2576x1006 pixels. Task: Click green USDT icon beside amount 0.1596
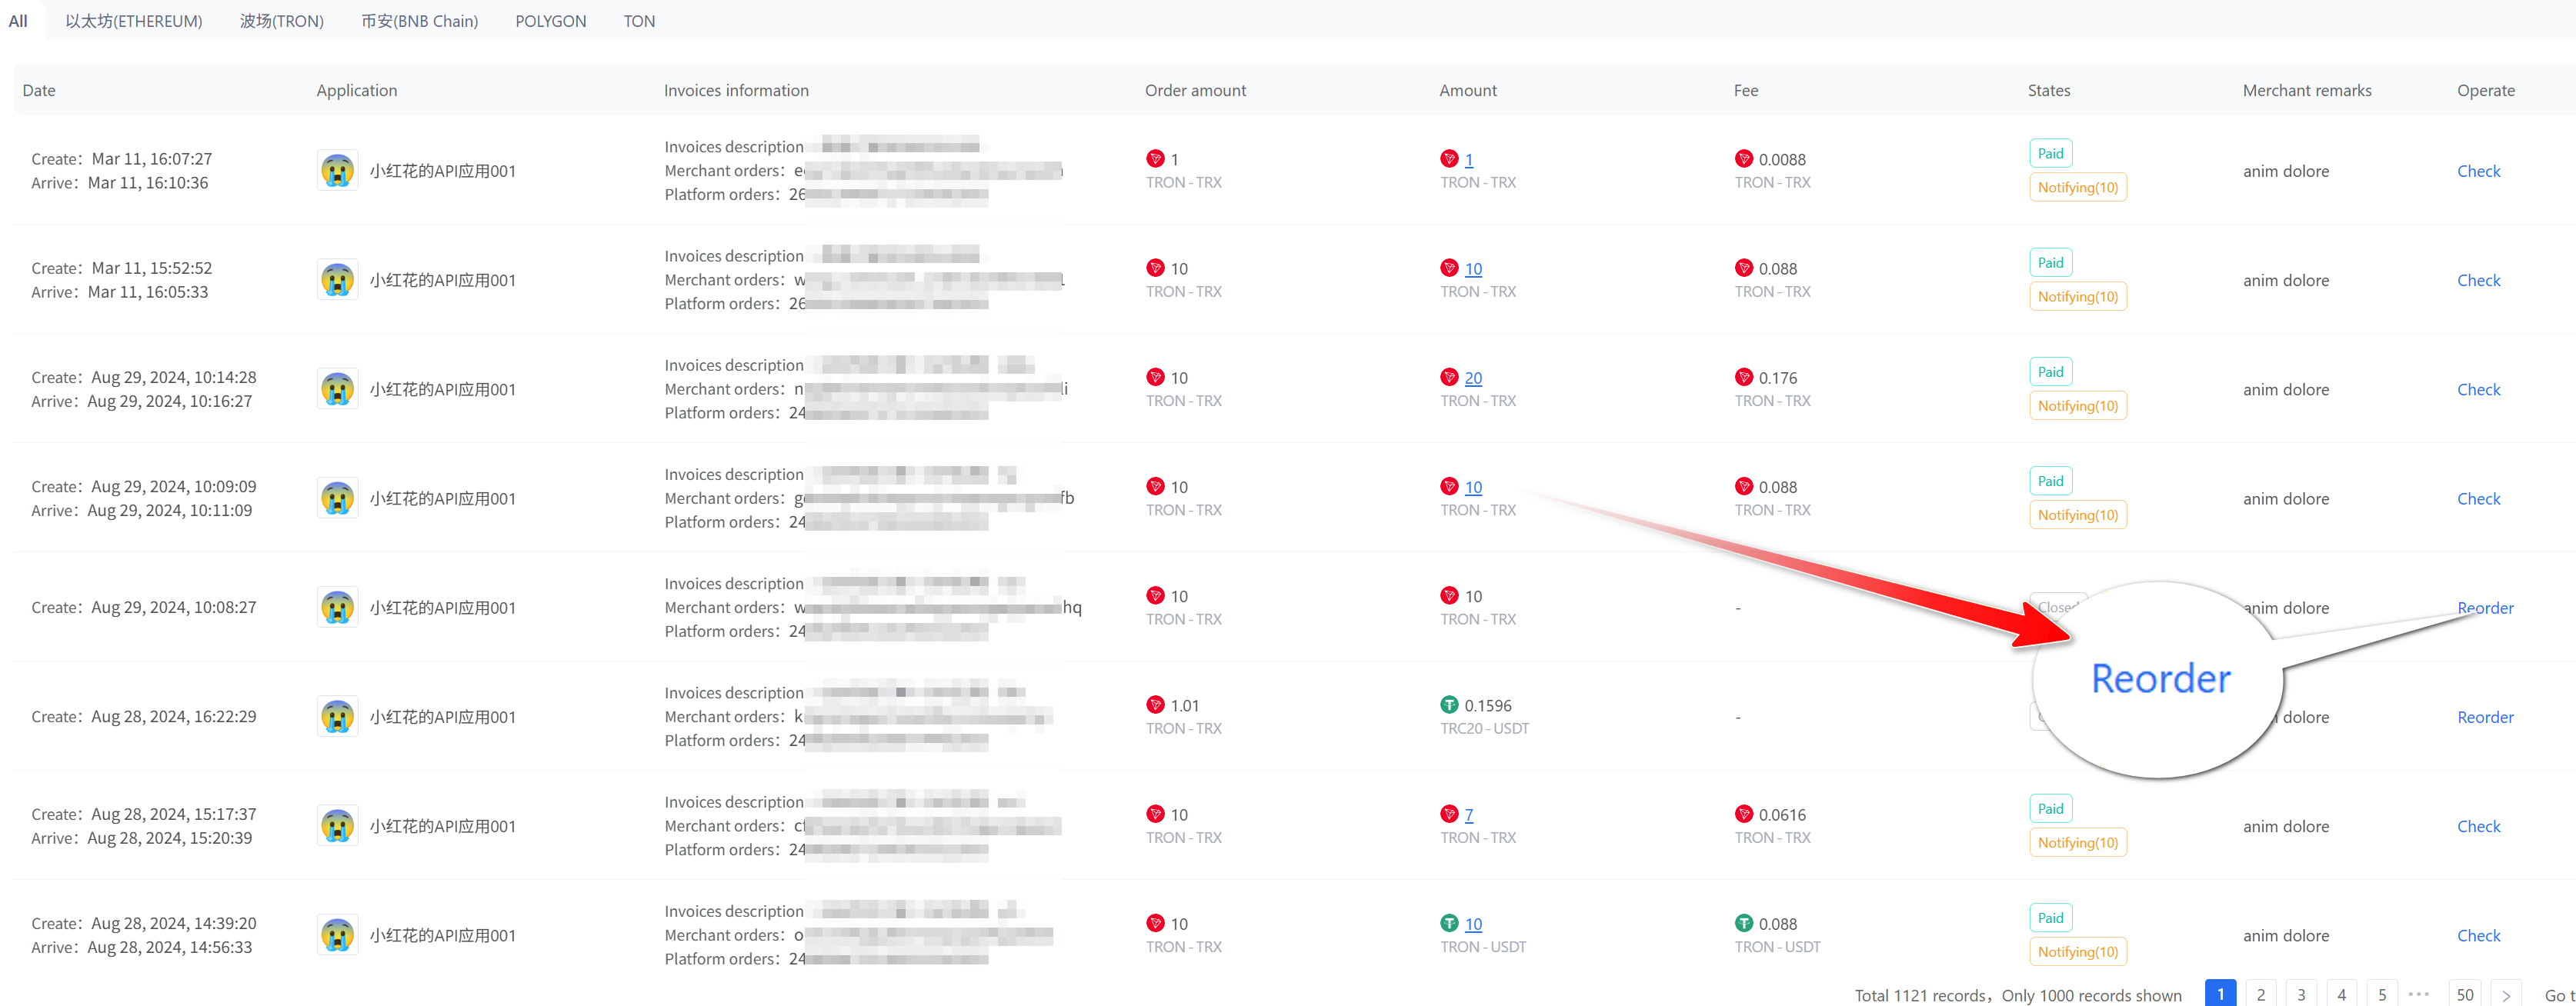[x=1449, y=705]
